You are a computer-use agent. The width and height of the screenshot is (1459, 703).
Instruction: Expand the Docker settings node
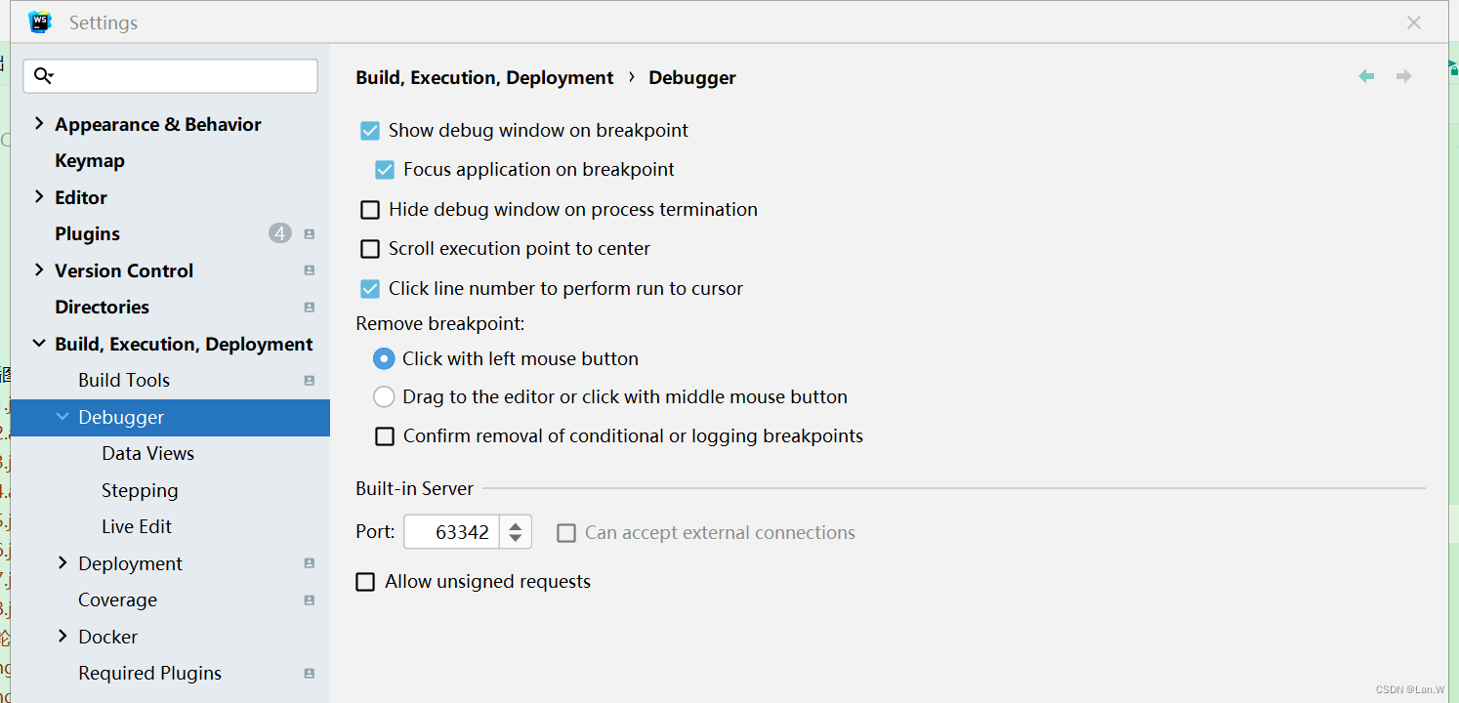pos(63,636)
